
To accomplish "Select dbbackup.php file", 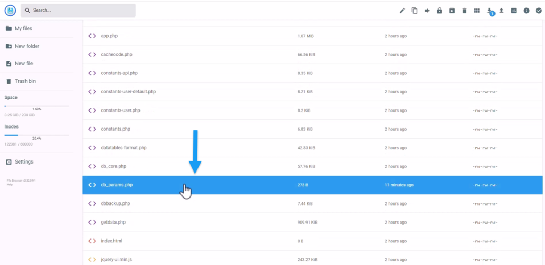I will [313, 203].
